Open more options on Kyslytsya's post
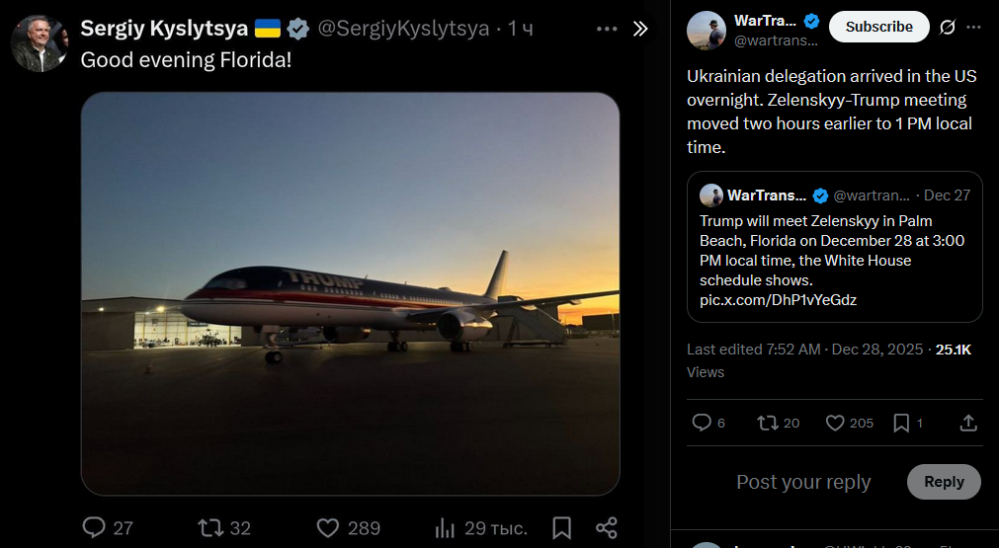The image size is (999, 548). [x=607, y=29]
